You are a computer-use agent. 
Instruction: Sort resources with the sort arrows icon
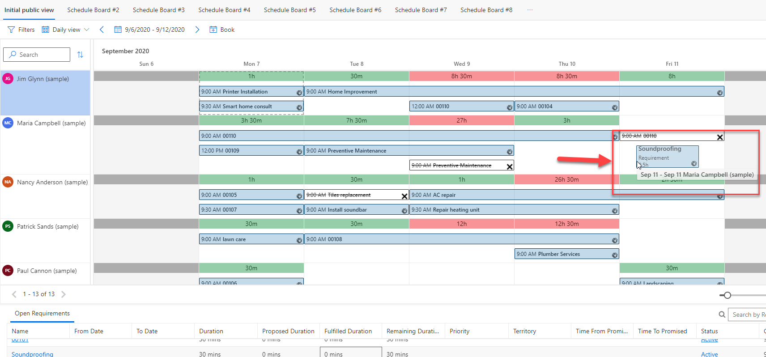point(80,55)
